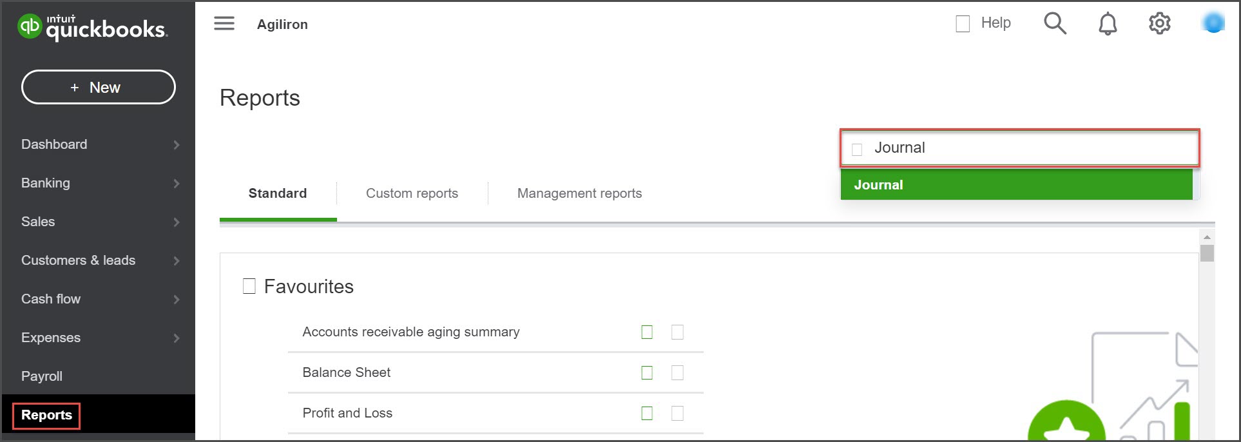Open more options for Balance Sheet
The height and width of the screenshot is (442, 1241).
point(677,372)
